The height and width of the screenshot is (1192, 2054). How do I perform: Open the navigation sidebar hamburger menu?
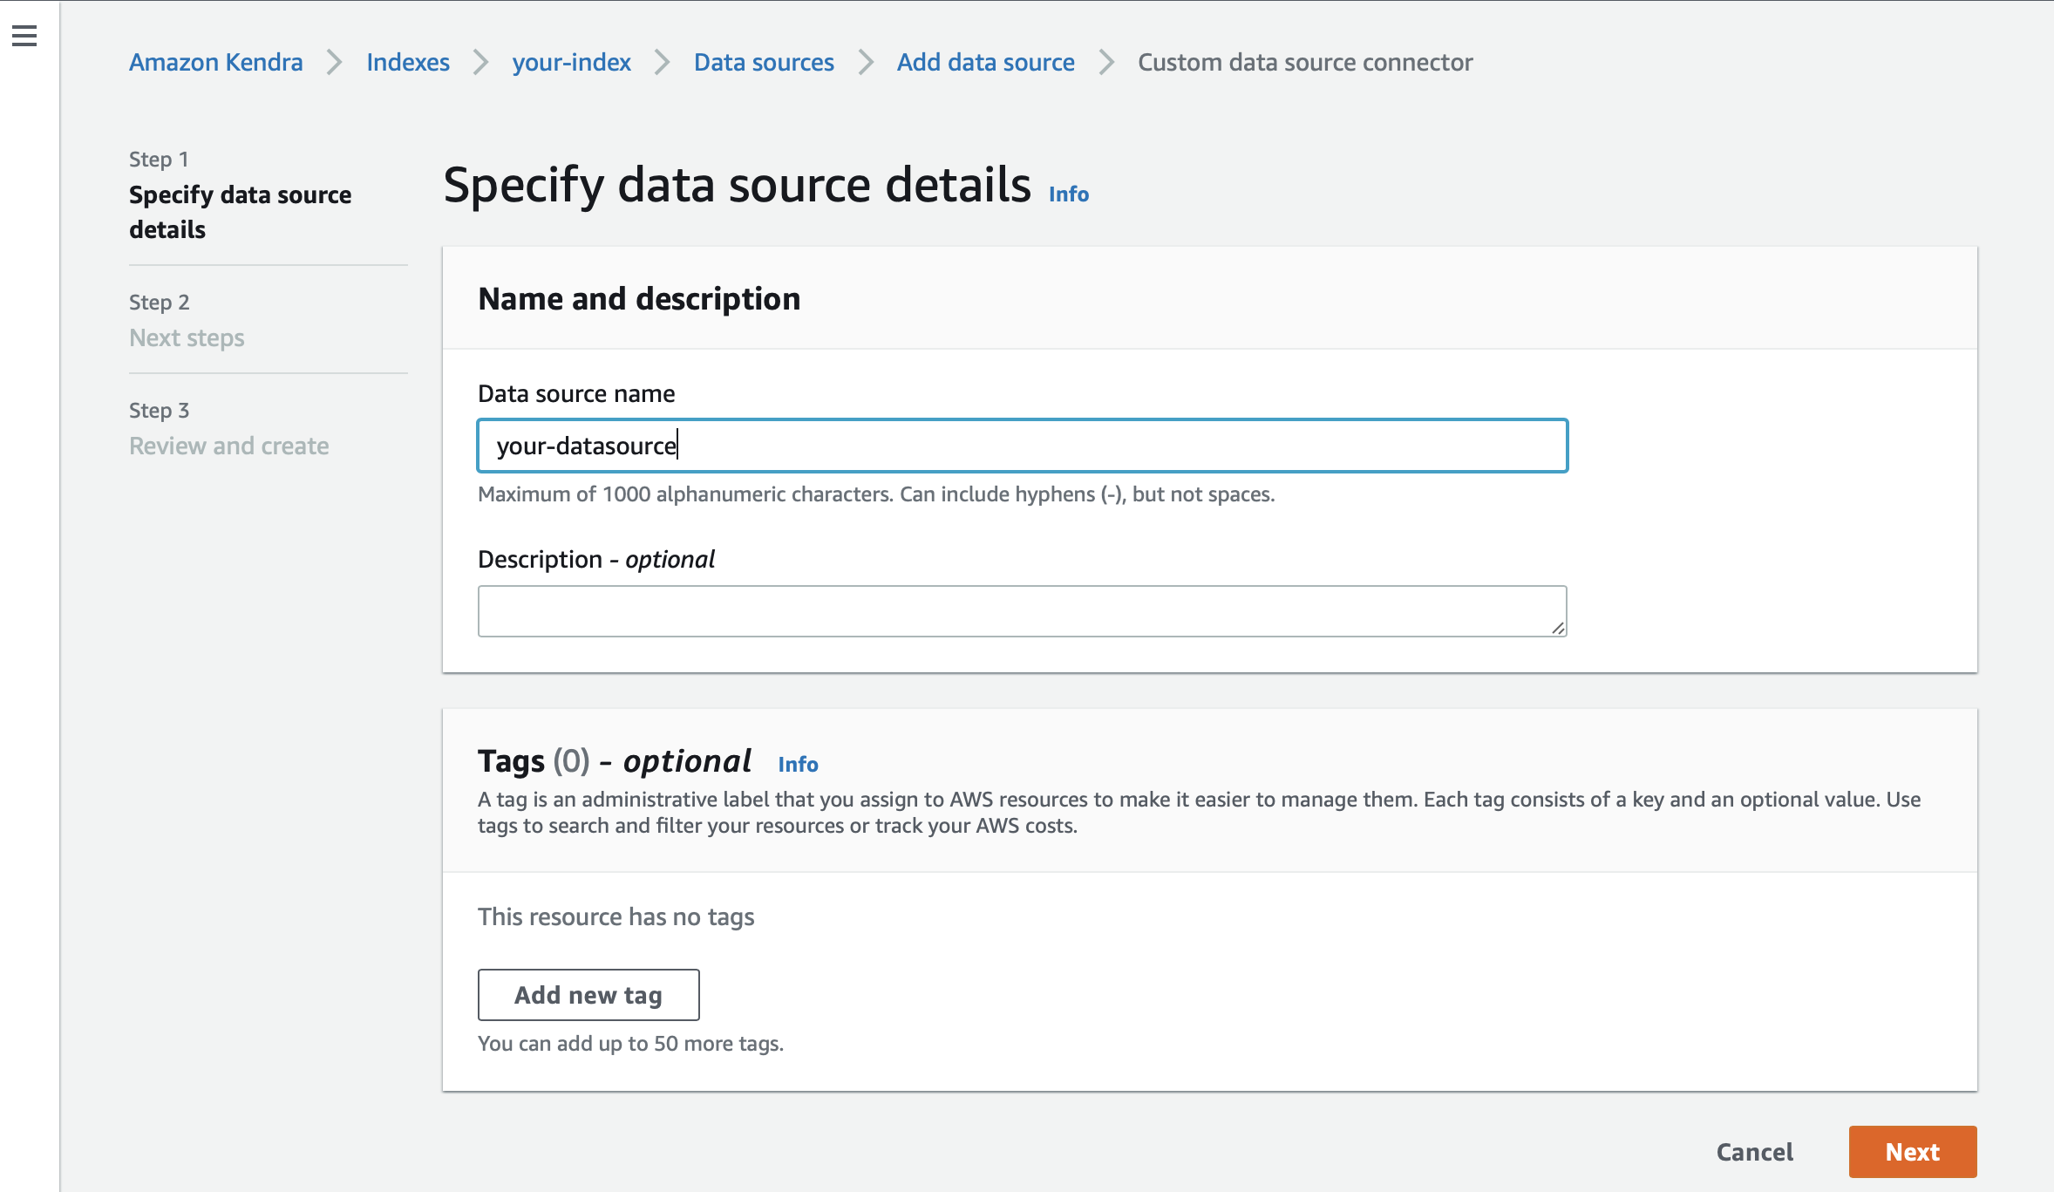23,34
